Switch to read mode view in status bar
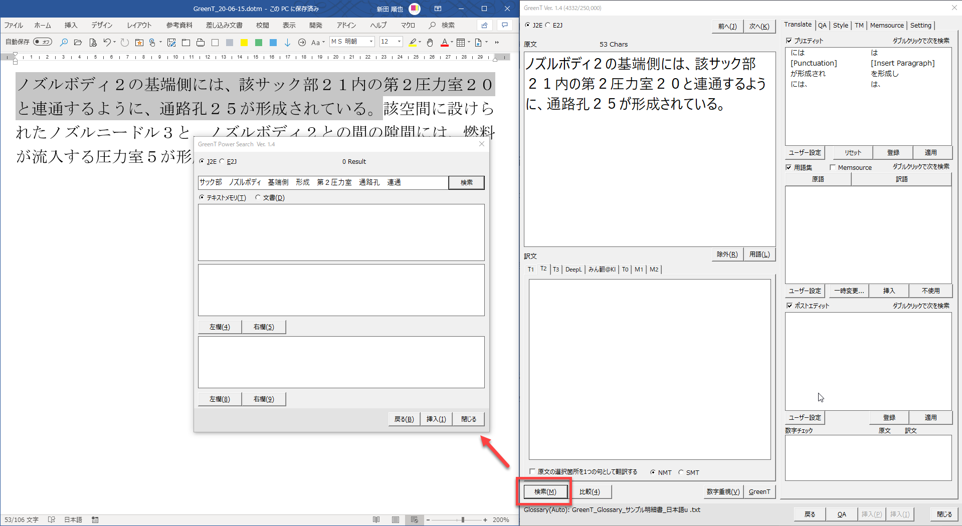The height and width of the screenshot is (526, 962). pyautogui.click(x=376, y=519)
